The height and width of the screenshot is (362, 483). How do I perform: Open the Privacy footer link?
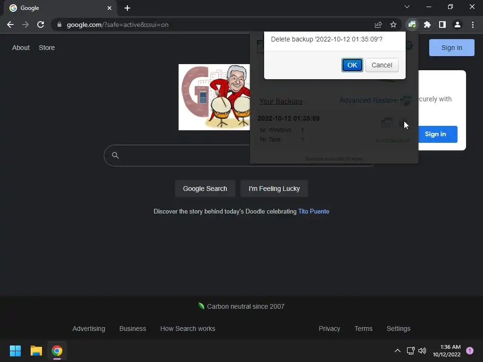329,329
